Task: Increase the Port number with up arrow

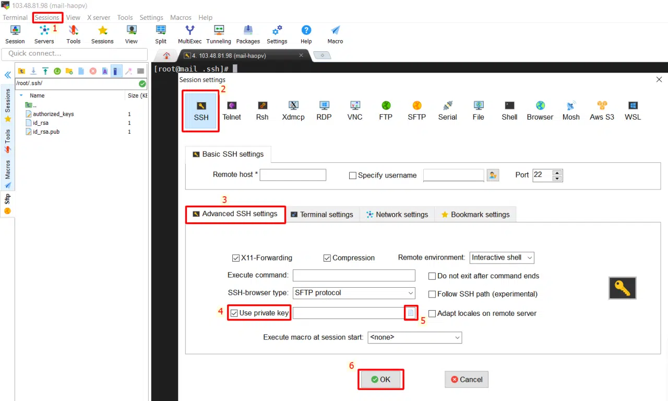Action: pyautogui.click(x=557, y=172)
